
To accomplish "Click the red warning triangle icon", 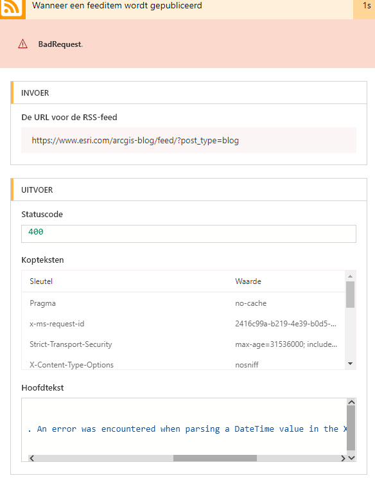I will (23, 44).
